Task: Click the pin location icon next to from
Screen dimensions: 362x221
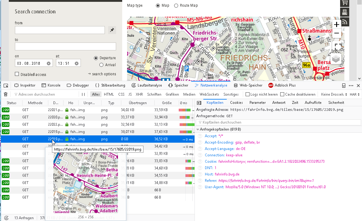Action: coord(112,30)
